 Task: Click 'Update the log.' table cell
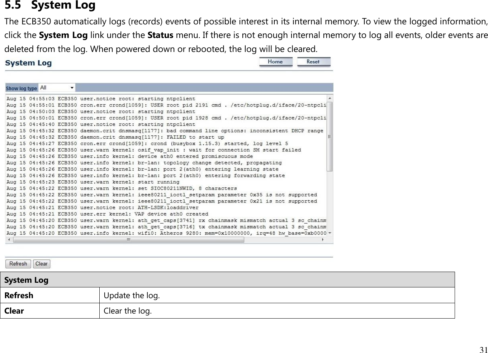click(277, 295)
